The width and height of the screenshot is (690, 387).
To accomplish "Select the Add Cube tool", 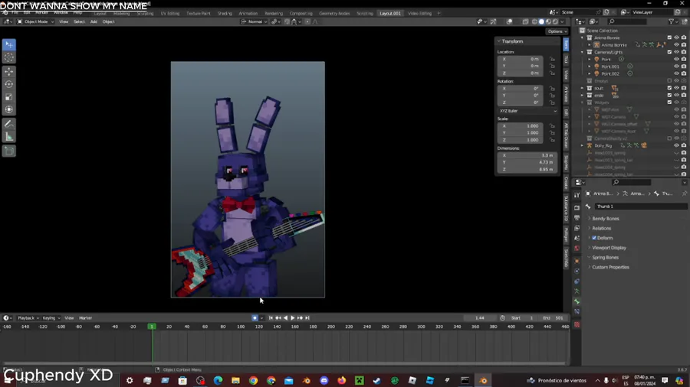I will coord(8,151).
